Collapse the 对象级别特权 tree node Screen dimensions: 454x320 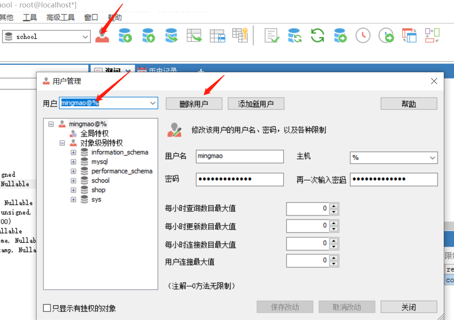(62, 143)
